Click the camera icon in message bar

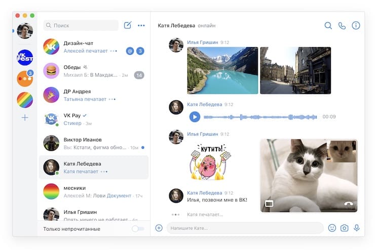(345, 228)
